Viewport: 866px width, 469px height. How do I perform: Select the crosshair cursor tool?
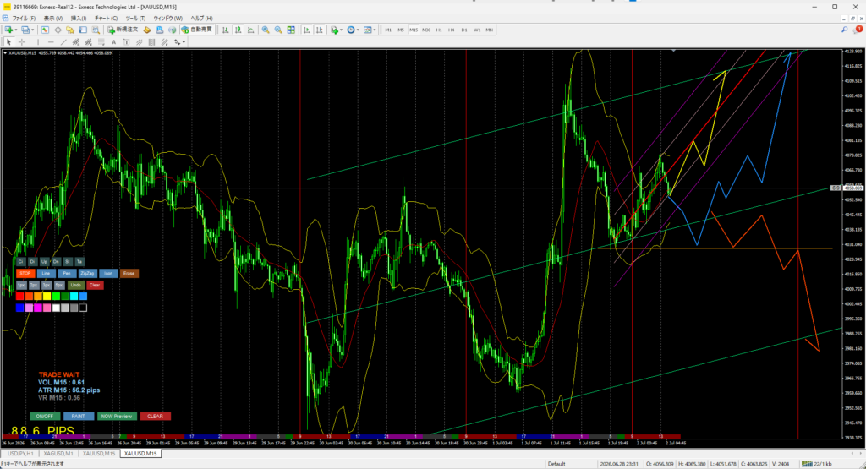pyautogui.click(x=22, y=42)
